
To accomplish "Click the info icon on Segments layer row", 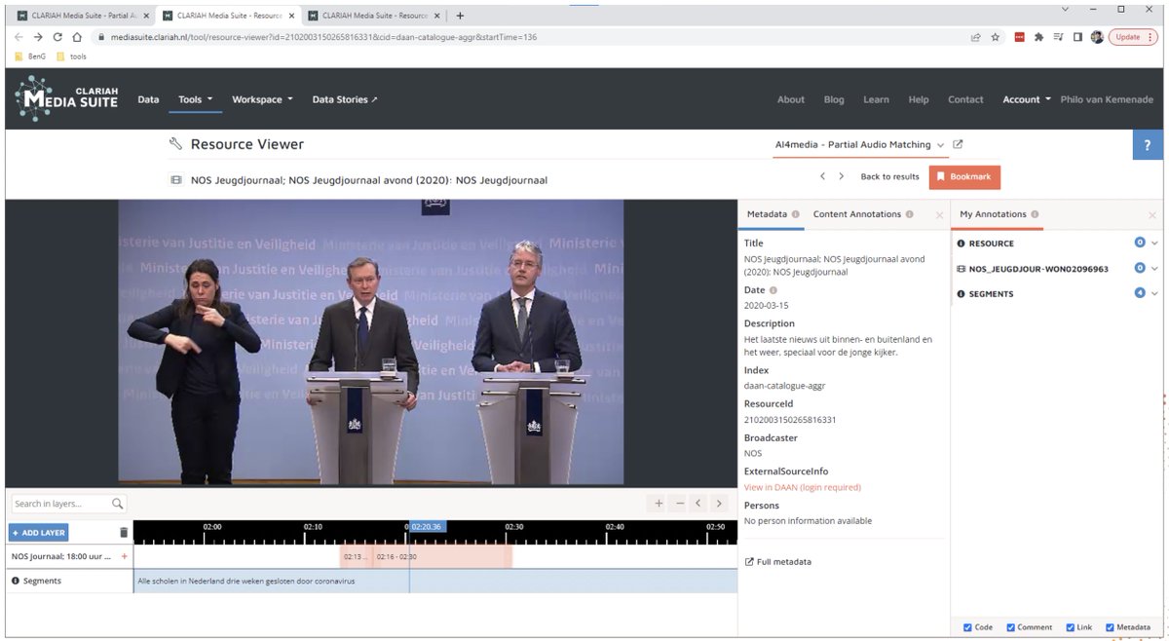I will 16,581.
